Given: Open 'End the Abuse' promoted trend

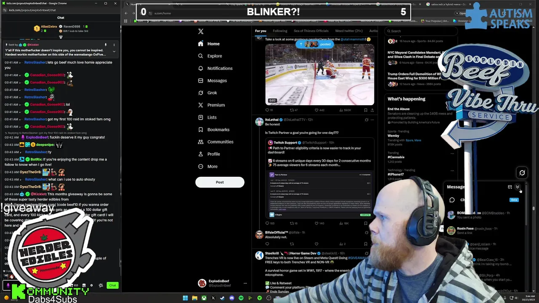Looking at the screenshot, I should click(421, 115).
